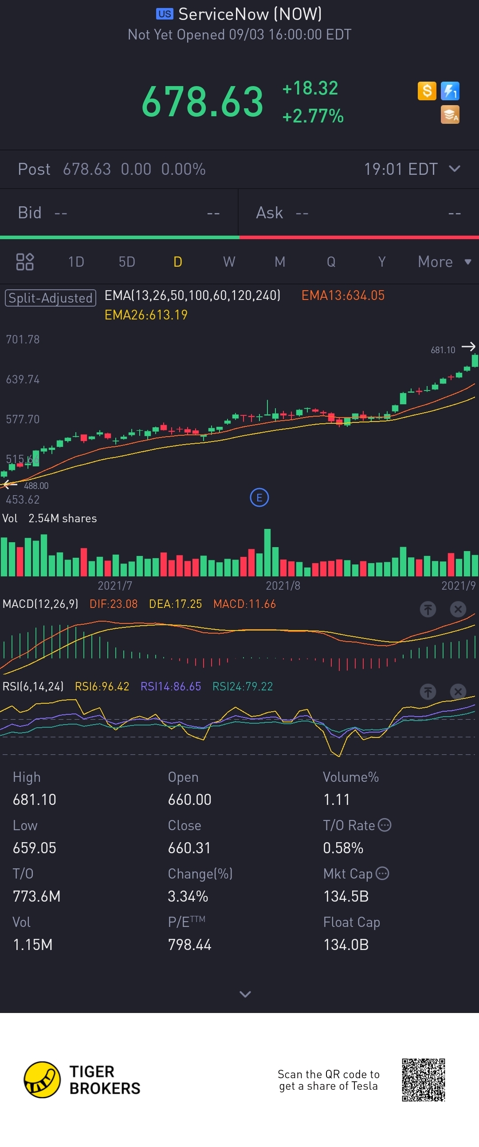Tap the orange dollar sign icon
This screenshot has height=1147, width=479.
427,91
